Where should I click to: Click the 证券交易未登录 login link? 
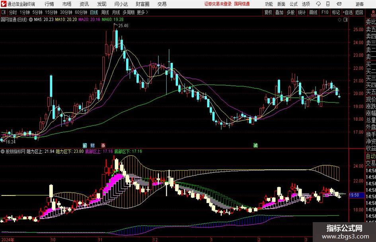[x=218, y=4]
